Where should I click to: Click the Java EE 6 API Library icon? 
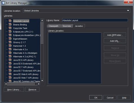point(10,60)
